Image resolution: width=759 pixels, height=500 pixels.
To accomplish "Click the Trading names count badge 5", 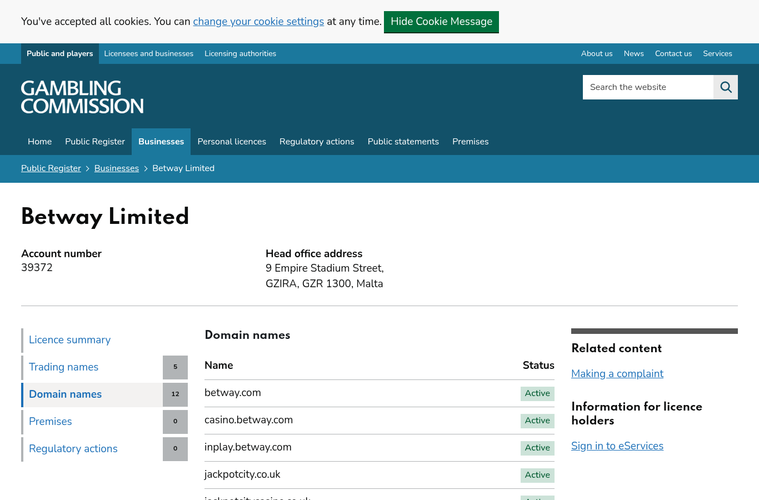I will click(x=175, y=367).
